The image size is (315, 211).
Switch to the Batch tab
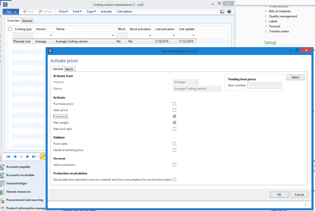point(69,69)
